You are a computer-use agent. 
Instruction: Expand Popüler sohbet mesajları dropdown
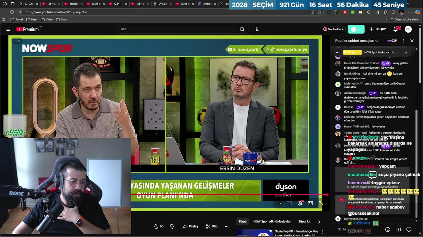tap(357, 41)
